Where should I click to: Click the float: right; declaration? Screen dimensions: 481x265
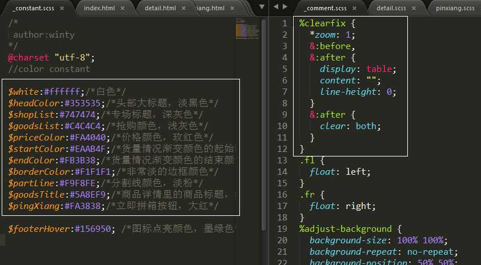pyautogui.click(x=343, y=206)
